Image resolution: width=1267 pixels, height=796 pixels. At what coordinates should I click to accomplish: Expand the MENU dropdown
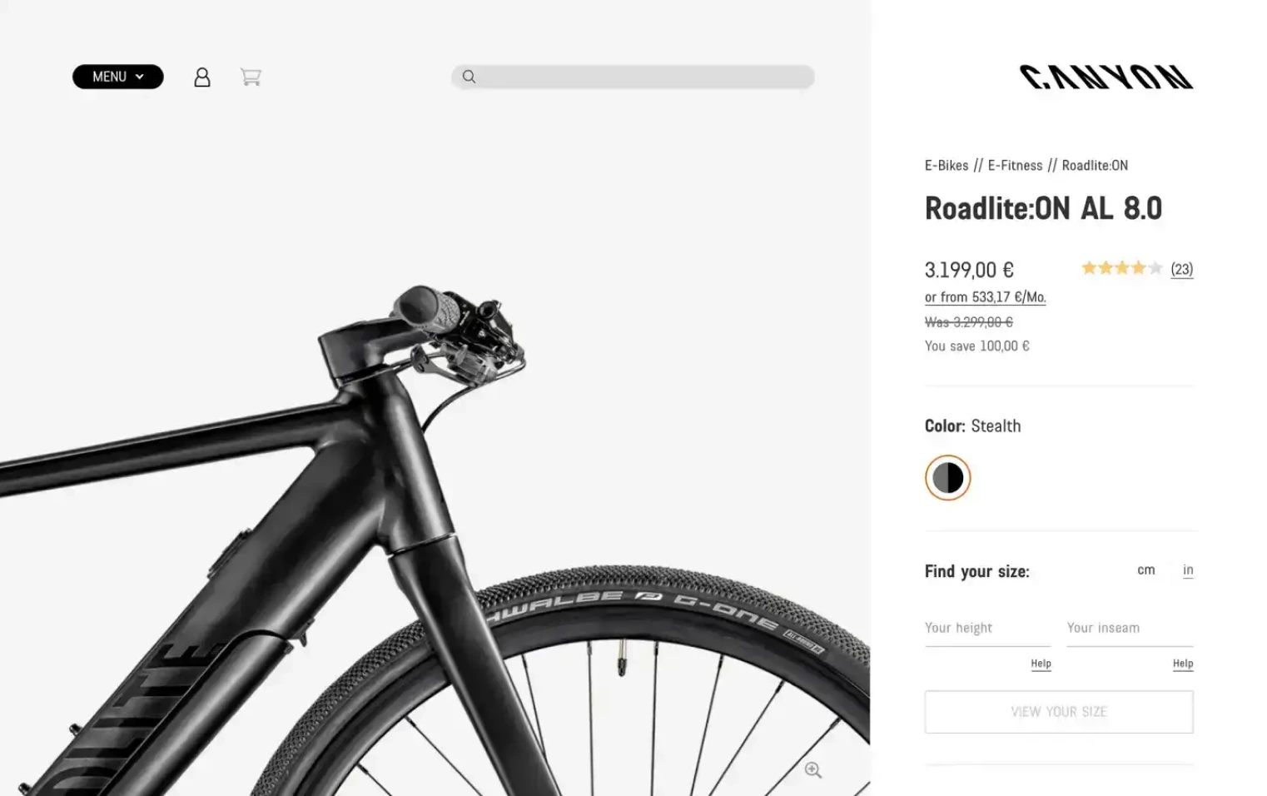click(x=118, y=77)
